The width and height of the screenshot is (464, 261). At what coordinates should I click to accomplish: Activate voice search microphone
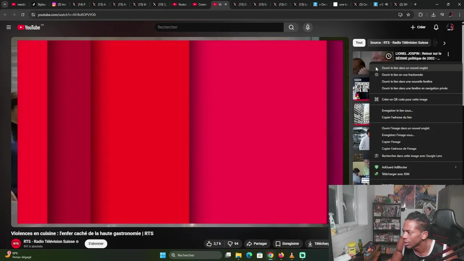pyautogui.click(x=308, y=27)
